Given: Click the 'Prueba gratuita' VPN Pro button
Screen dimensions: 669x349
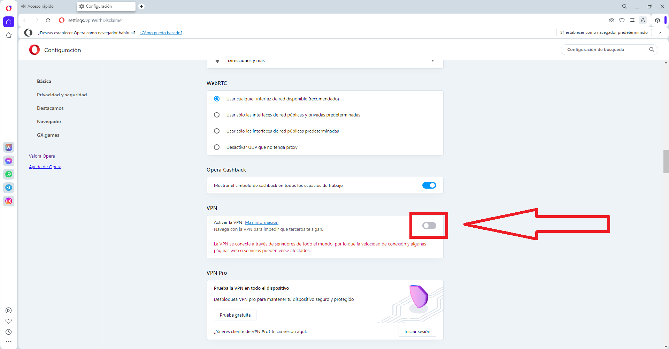Looking at the screenshot, I should pos(235,315).
